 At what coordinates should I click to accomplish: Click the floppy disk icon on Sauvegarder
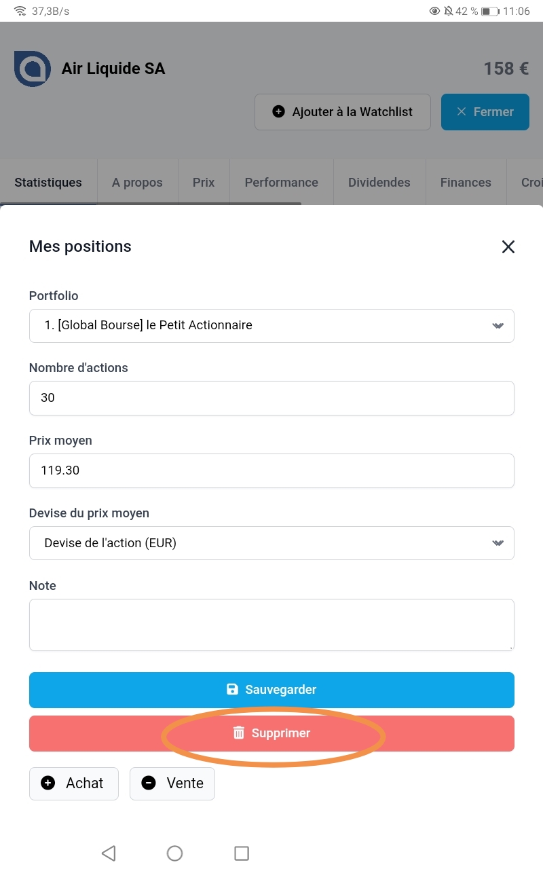[232, 690]
